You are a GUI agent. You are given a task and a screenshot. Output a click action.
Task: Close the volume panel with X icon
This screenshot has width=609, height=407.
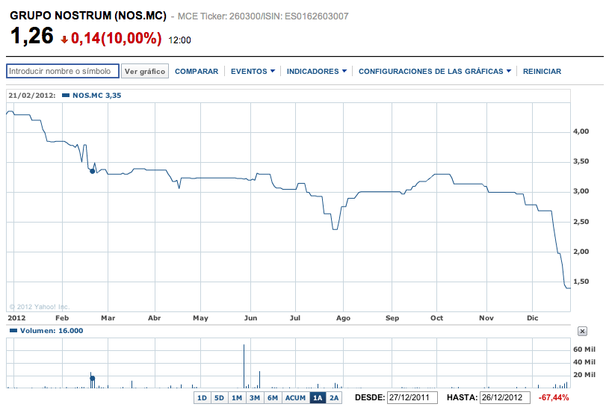(583, 331)
